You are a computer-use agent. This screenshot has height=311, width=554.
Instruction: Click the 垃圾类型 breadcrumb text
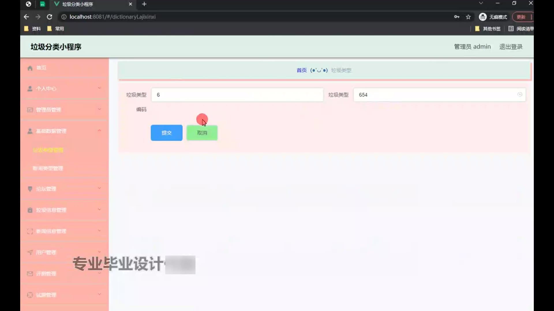click(x=341, y=70)
